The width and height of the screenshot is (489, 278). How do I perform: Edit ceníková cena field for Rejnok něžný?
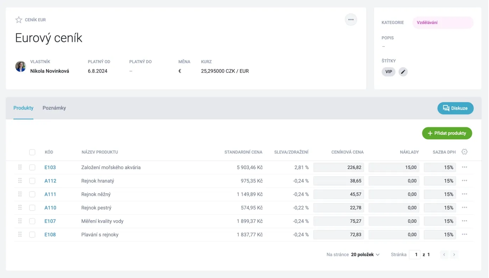click(x=338, y=194)
